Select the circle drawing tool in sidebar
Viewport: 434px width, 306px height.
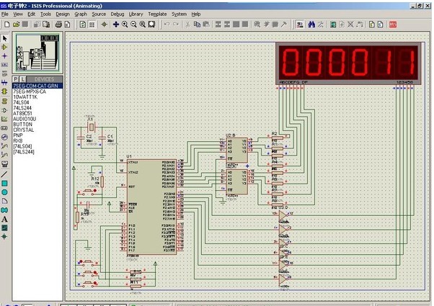(4, 192)
